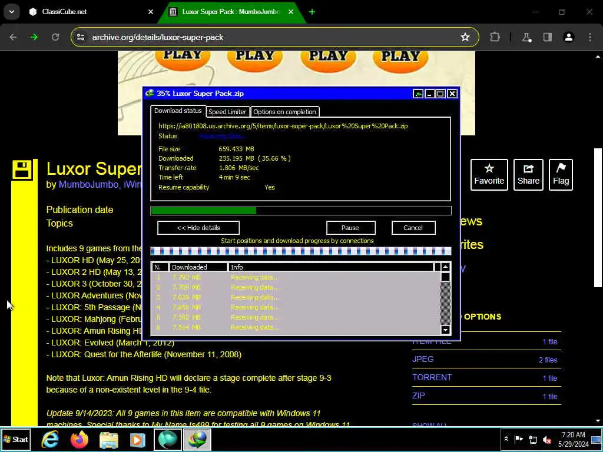Switch to the green globe browser taskbar icon

click(168, 439)
